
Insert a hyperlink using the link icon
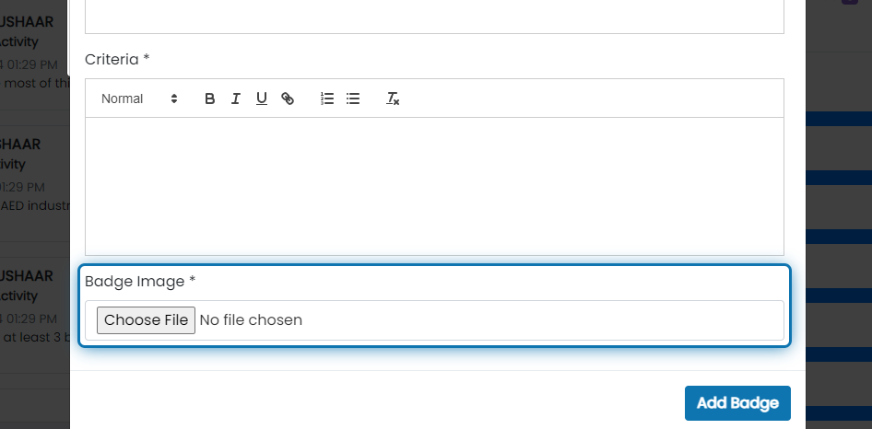(288, 99)
